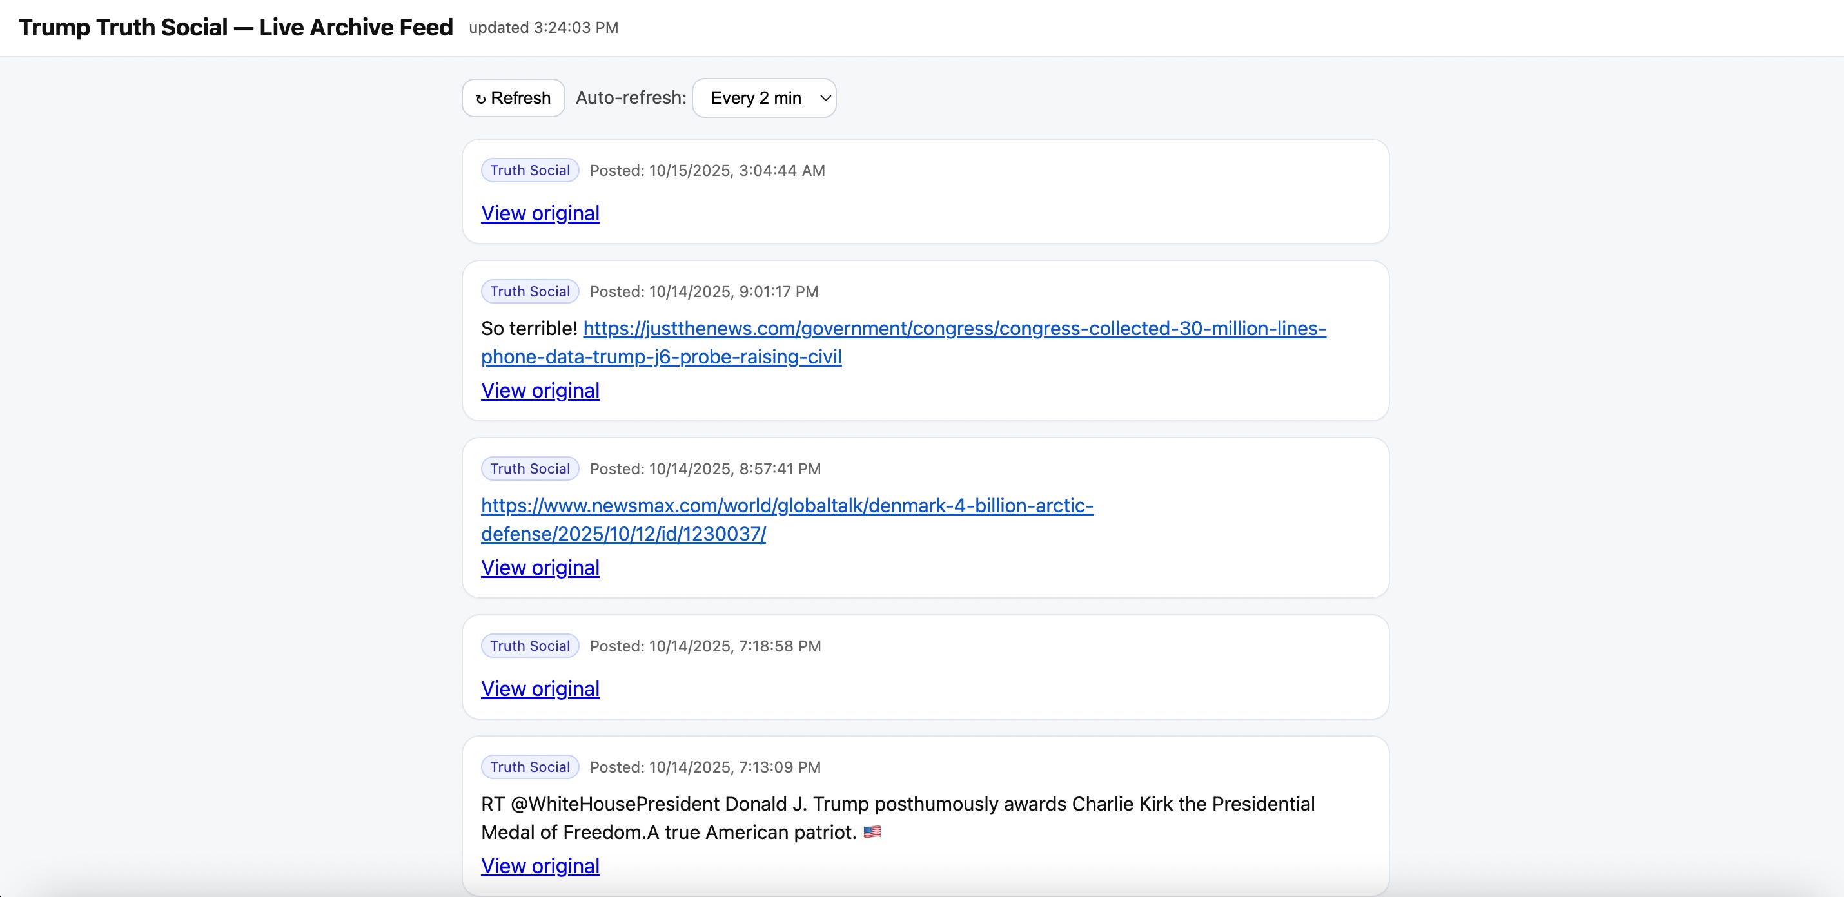Click the Truth Social badge on the 8:57:41 PM post
The height and width of the screenshot is (897, 1844).
(530, 469)
